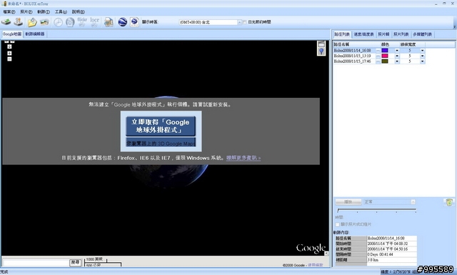This screenshot has height=275, width=457.
Task: Click the Google Earth globe icon
Action: pos(123,22)
